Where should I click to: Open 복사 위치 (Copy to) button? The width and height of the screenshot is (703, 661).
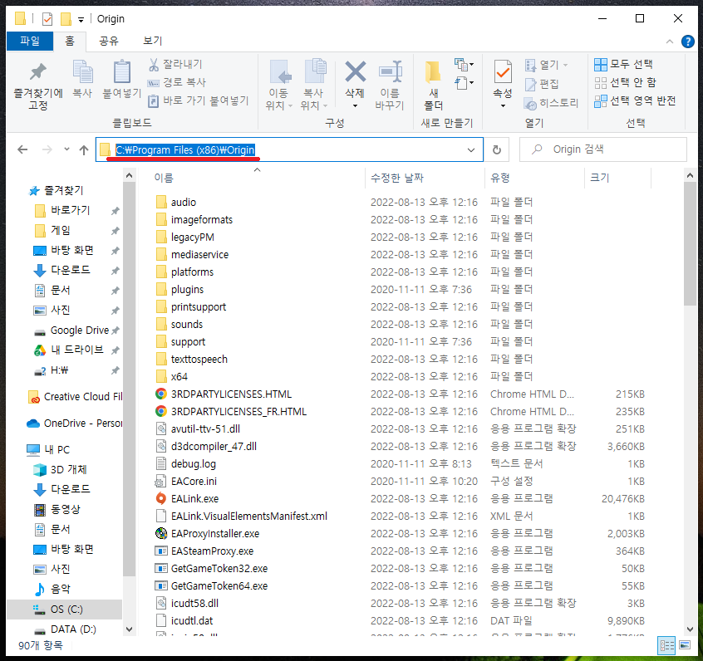pyautogui.click(x=314, y=86)
